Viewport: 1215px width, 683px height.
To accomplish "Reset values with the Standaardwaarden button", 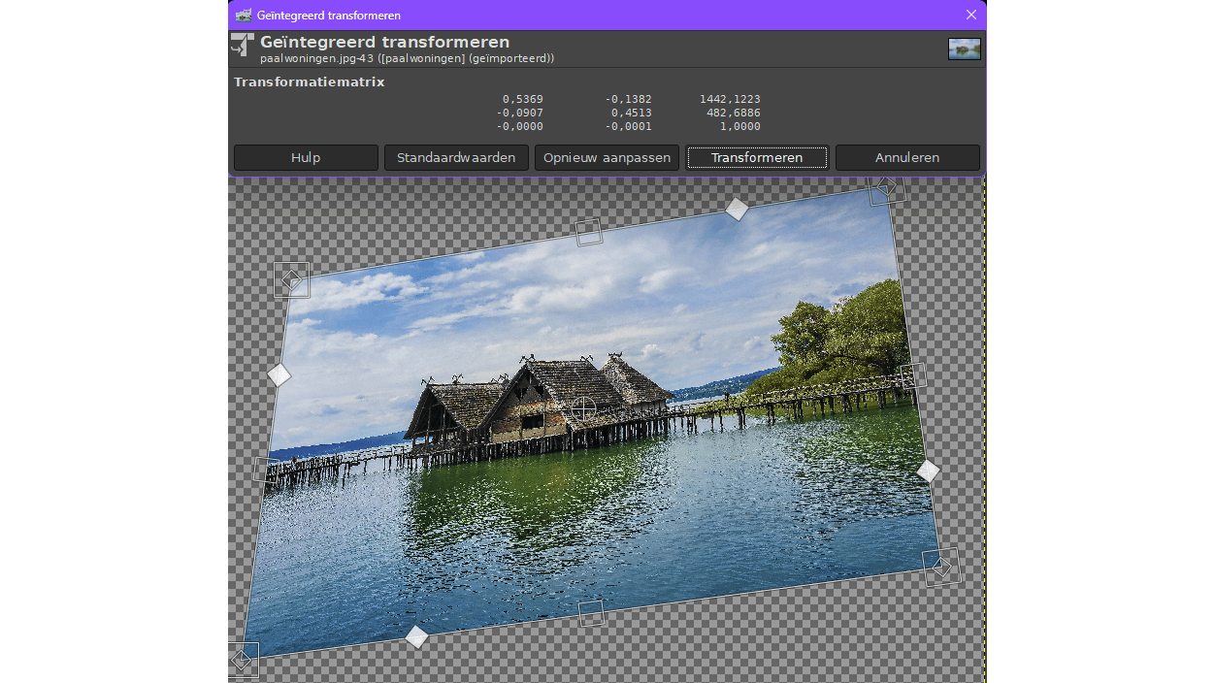I will pyautogui.click(x=456, y=158).
